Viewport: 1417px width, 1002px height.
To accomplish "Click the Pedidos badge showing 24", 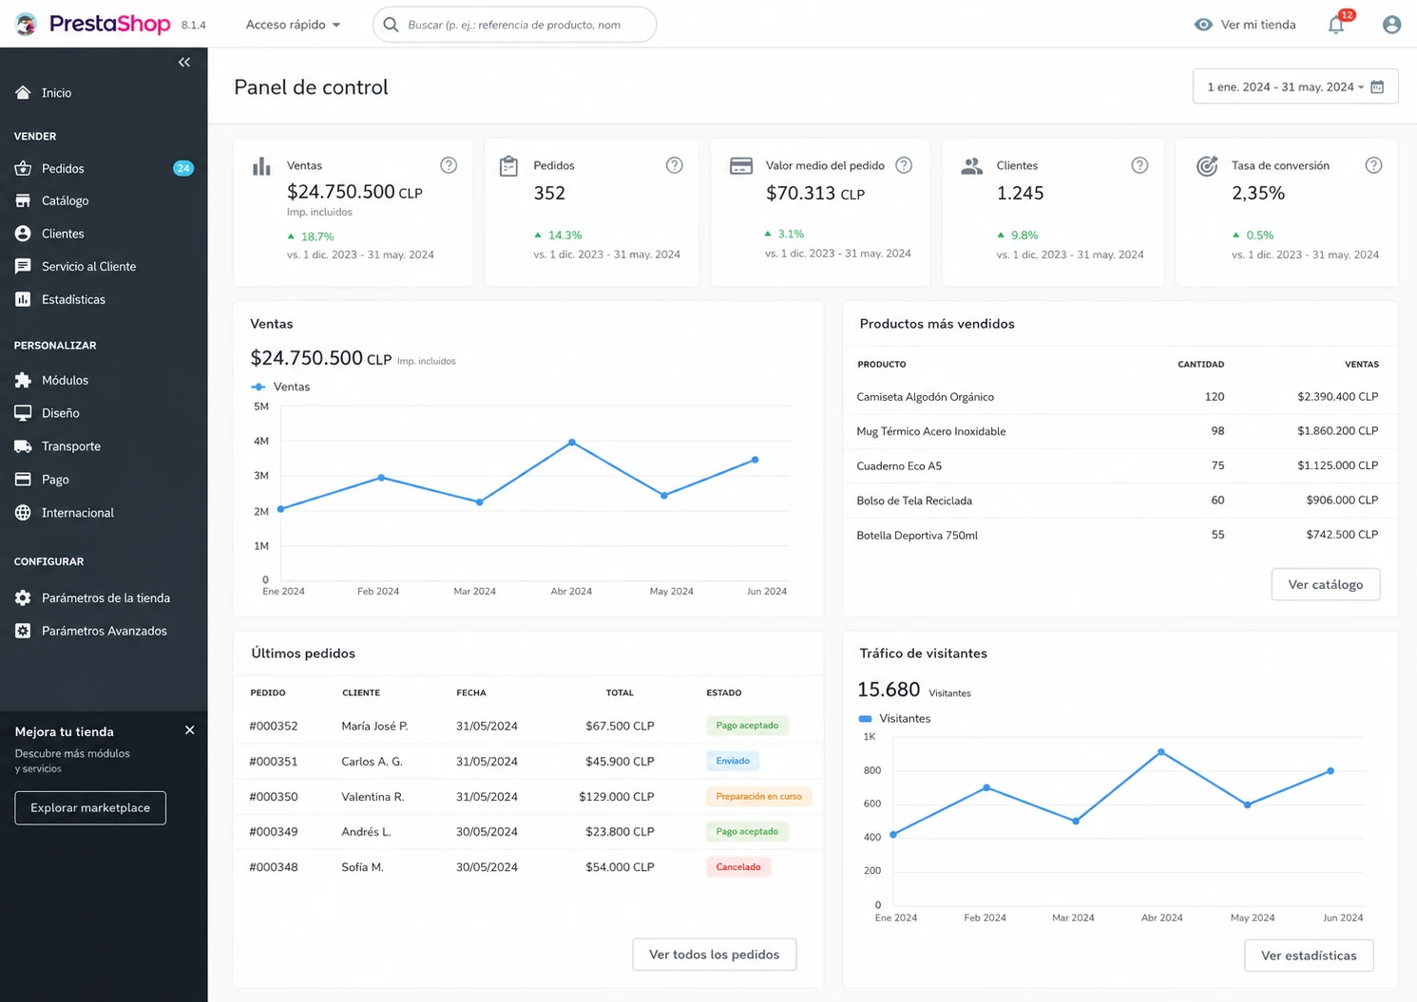I will click(183, 168).
